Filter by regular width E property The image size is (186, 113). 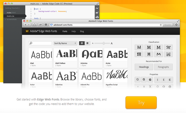click(x=164, y=80)
